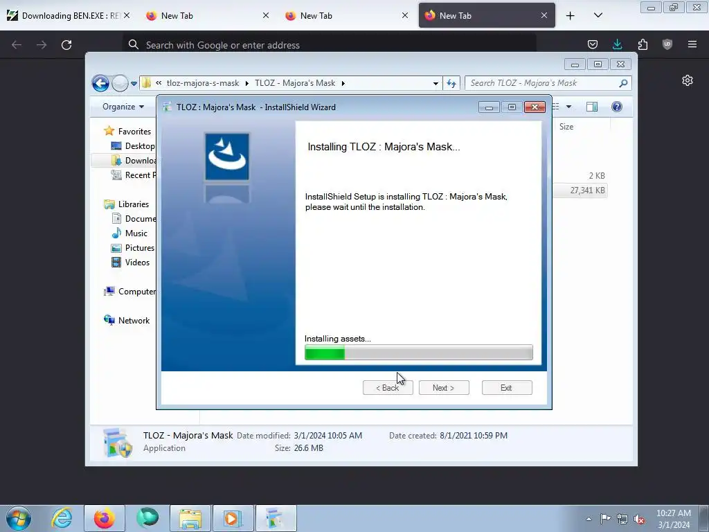Select Desktop in Favorites
The height and width of the screenshot is (532, 709).
[134, 145]
